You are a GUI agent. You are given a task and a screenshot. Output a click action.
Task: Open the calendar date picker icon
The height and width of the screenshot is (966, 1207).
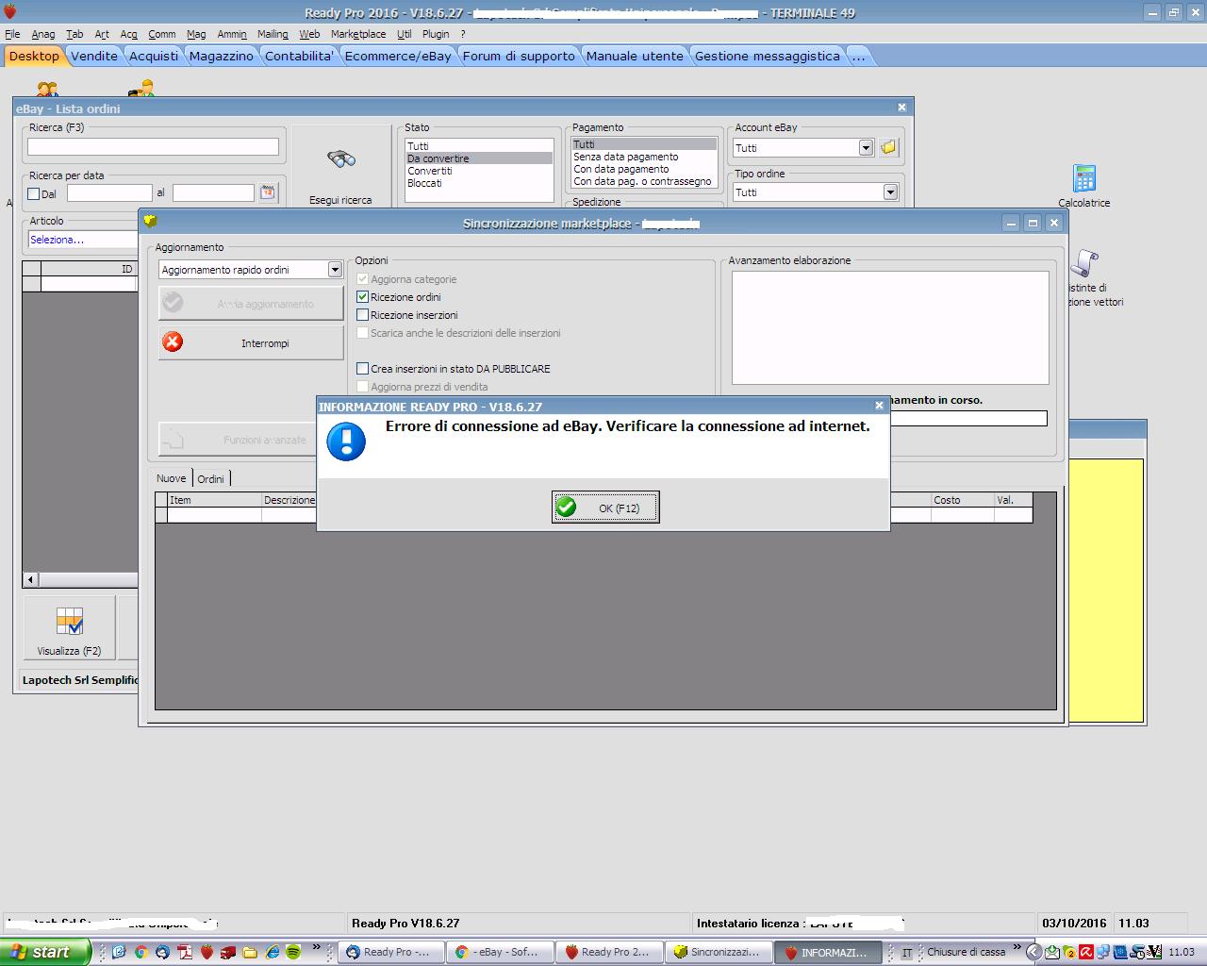(x=268, y=192)
